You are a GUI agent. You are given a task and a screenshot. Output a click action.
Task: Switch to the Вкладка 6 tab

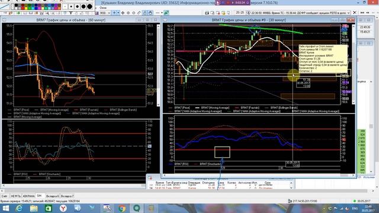(53, 196)
